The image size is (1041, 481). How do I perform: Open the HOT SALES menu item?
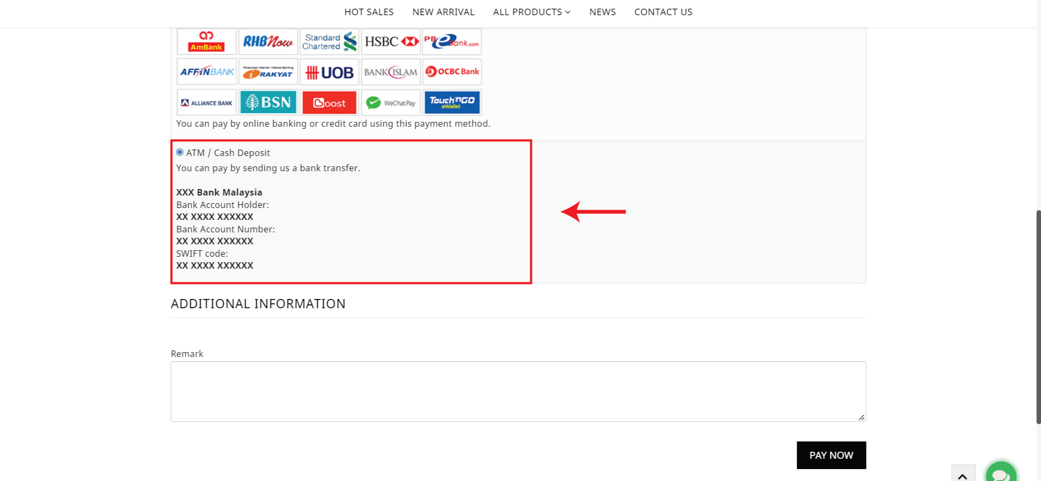[x=369, y=12]
